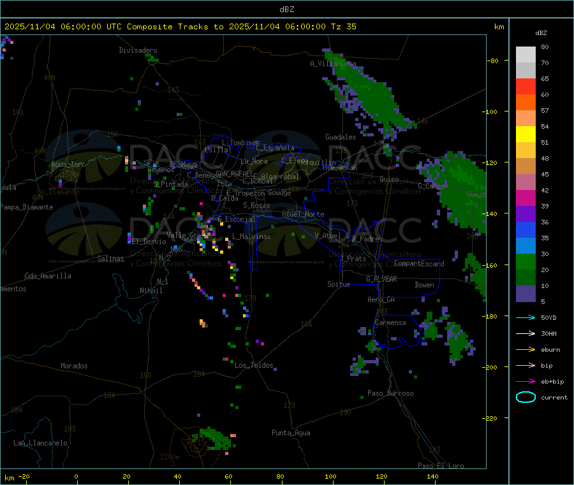Click the Aero_GA map label

point(381,300)
